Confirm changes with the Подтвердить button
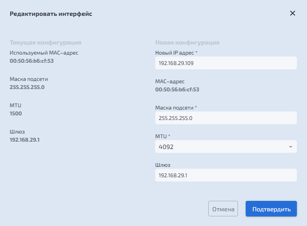This screenshot has width=307, height=226. coord(271,209)
